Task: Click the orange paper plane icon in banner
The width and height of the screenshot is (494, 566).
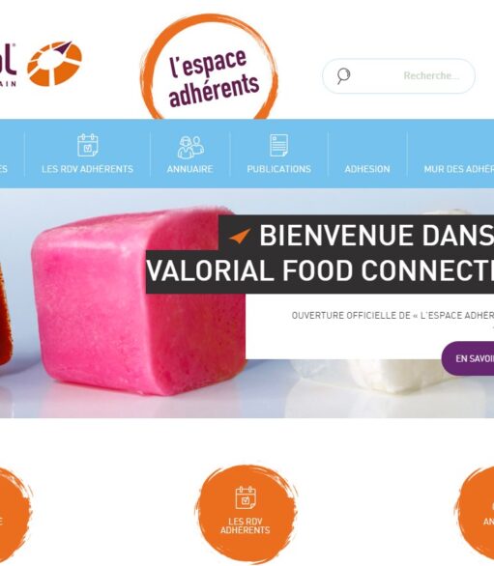Action: point(240,236)
